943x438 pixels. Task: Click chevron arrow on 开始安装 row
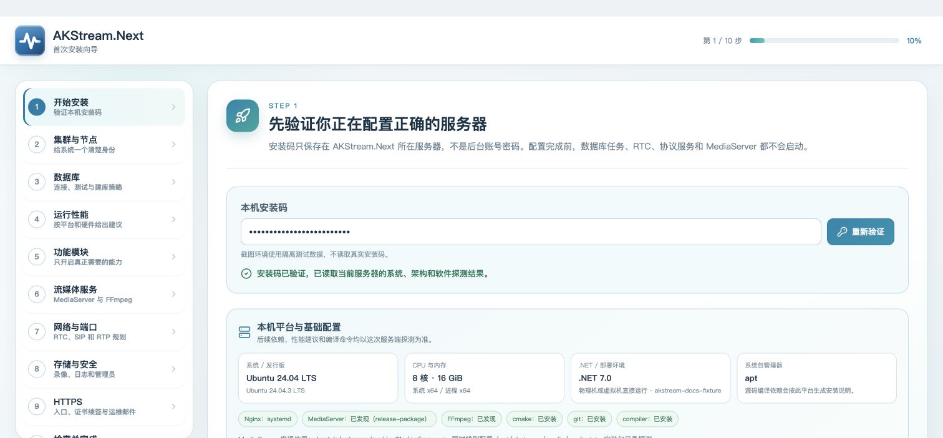pyautogui.click(x=173, y=107)
